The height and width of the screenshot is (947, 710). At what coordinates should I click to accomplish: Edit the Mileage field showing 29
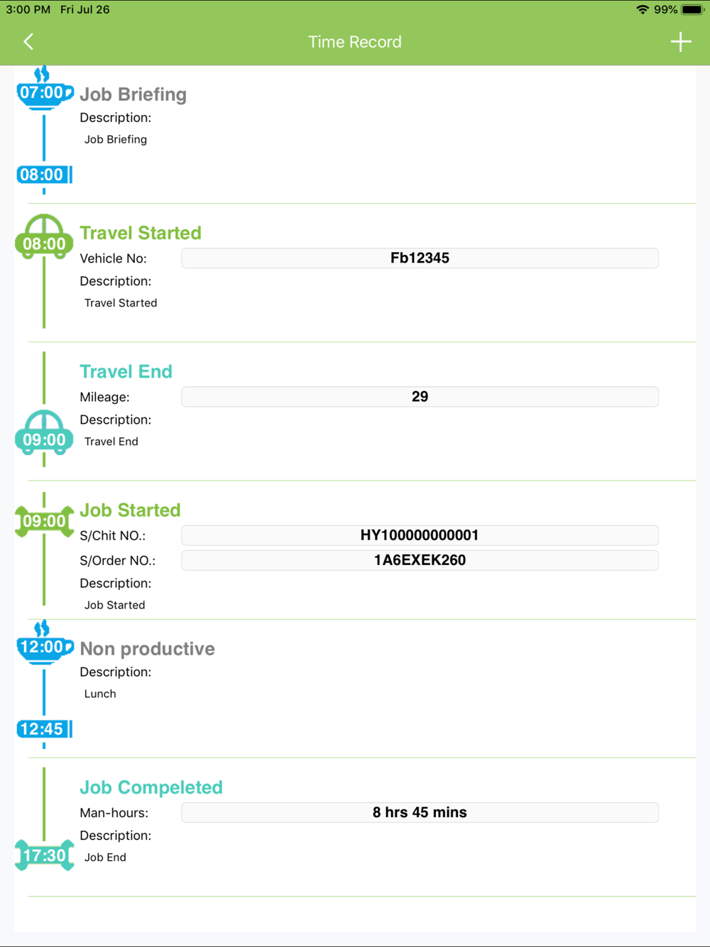(x=420, y=397)
